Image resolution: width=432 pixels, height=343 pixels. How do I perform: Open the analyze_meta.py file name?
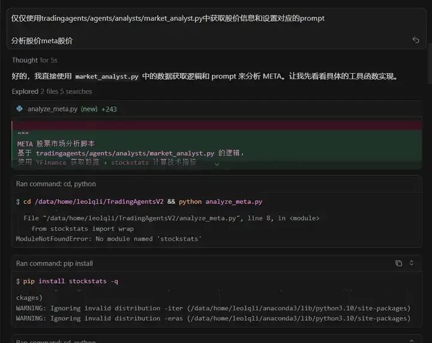pos(52,109)
